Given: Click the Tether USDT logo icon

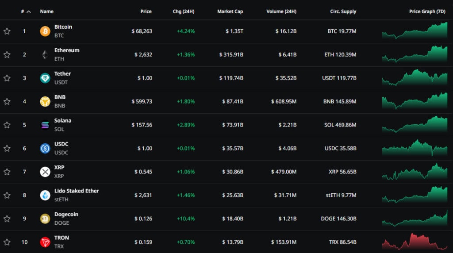Looking at the screenshot, I should (x=45, y=78).
